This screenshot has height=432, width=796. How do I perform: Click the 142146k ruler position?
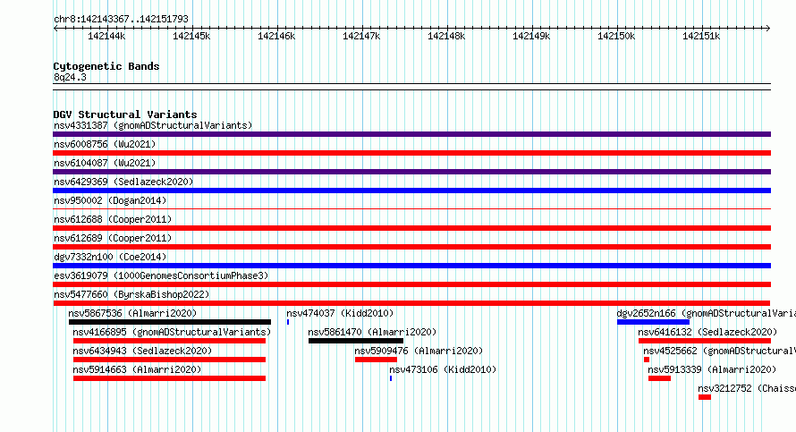tap(276, 36)
